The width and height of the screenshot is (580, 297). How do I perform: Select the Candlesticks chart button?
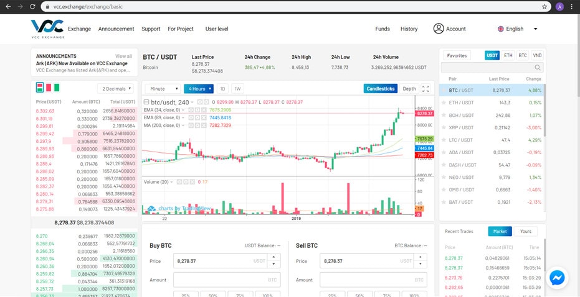pyautogui.click(x=381, y=89)
